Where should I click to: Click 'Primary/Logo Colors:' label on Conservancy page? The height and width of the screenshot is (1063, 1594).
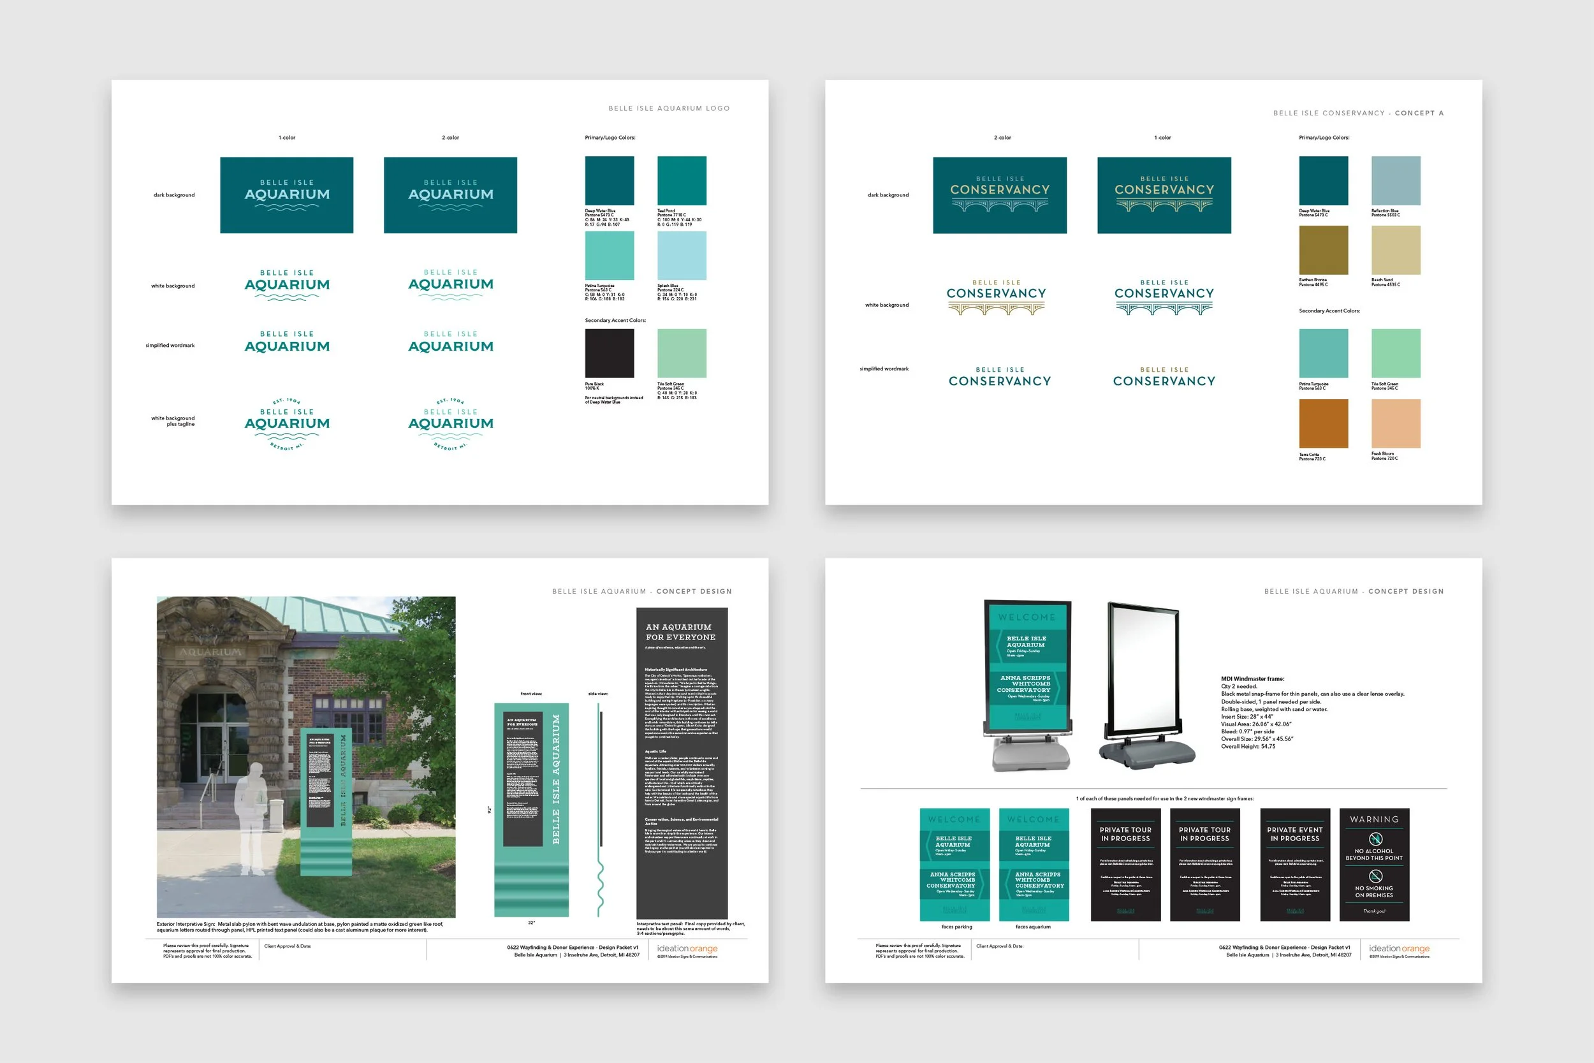tap(1324, 138)
